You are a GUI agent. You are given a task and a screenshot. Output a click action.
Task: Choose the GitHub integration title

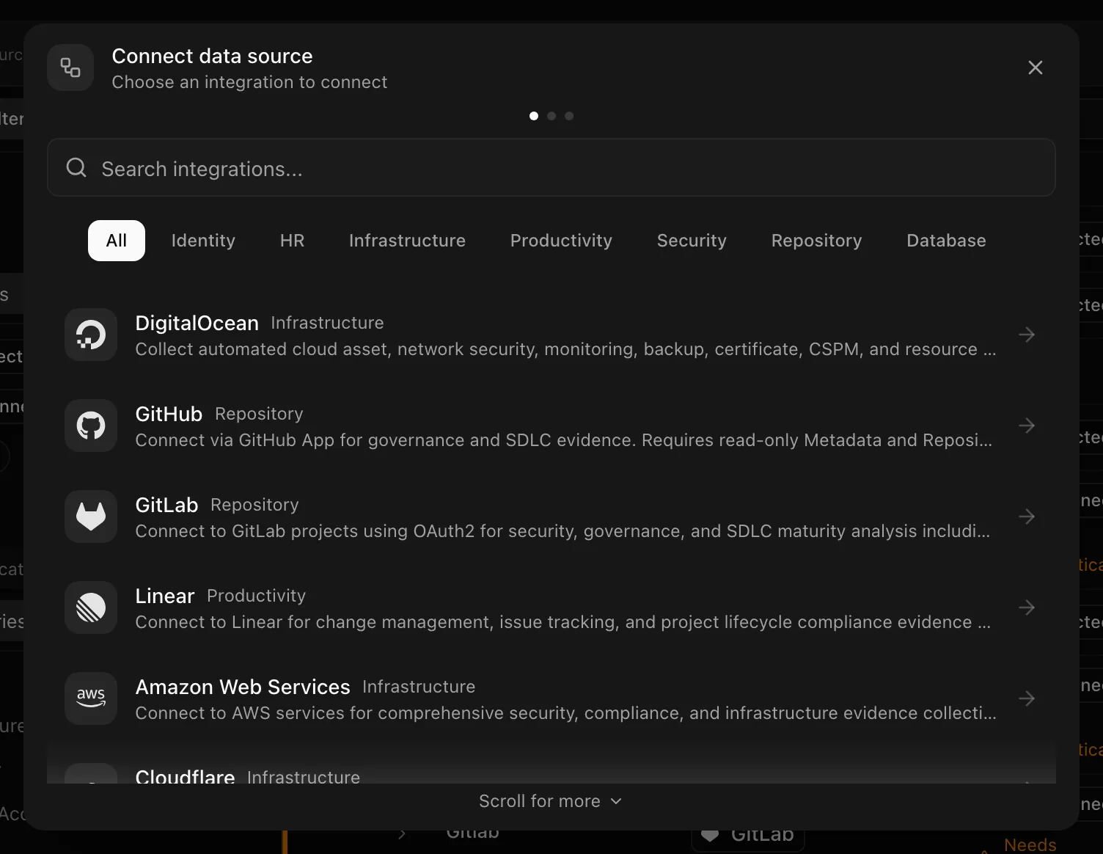pyautogui.click(x=169, y=414)
